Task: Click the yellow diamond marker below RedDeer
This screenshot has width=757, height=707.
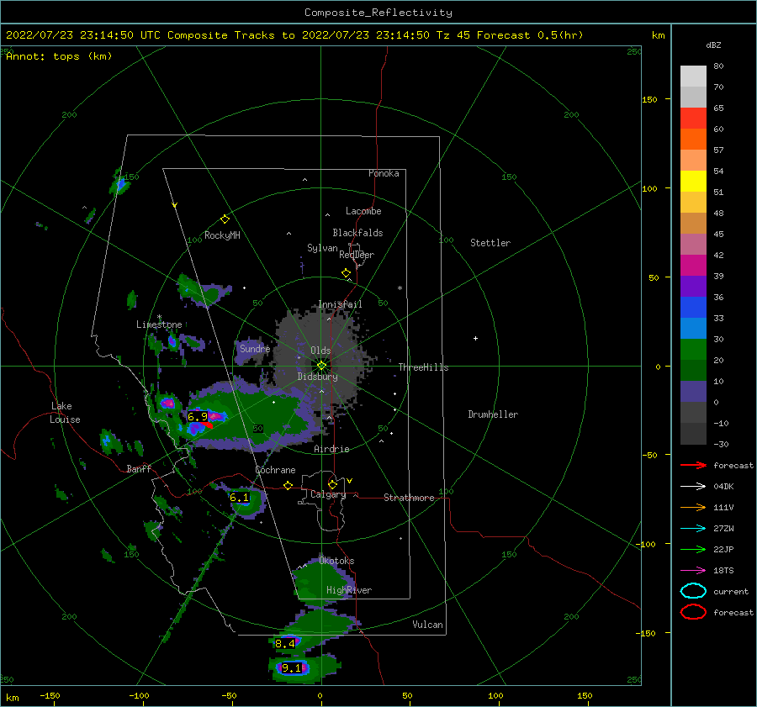Action: [347, 273]
